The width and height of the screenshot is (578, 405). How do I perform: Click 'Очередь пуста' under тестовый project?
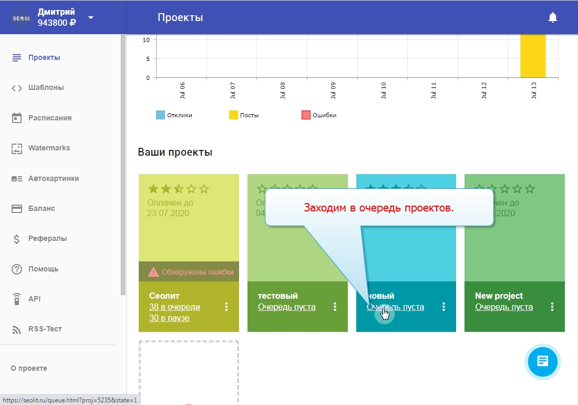(x=286, y=307)
